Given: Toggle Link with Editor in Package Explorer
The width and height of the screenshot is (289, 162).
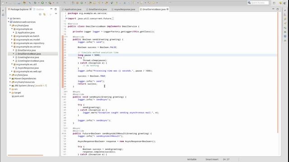Looking at the screenshot, I should tap(44, 14).
